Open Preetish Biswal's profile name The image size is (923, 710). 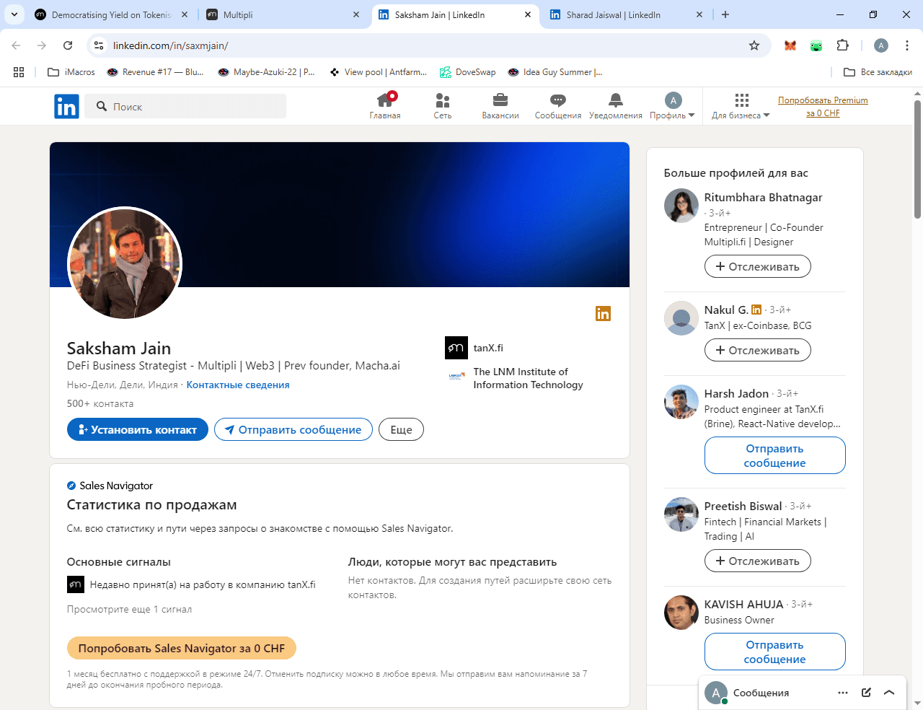[x=743, y=506]
